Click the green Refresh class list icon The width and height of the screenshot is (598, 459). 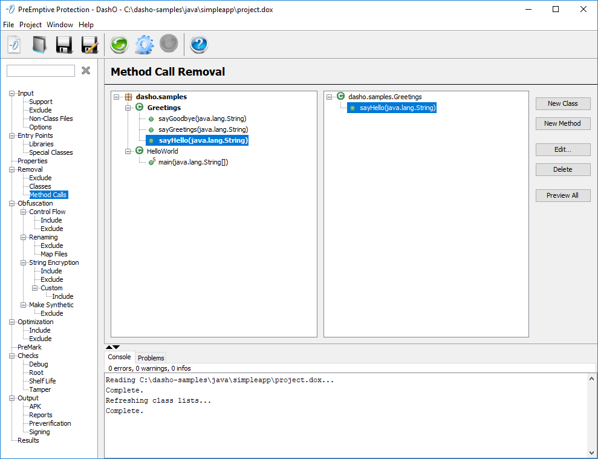click(119, 45)
